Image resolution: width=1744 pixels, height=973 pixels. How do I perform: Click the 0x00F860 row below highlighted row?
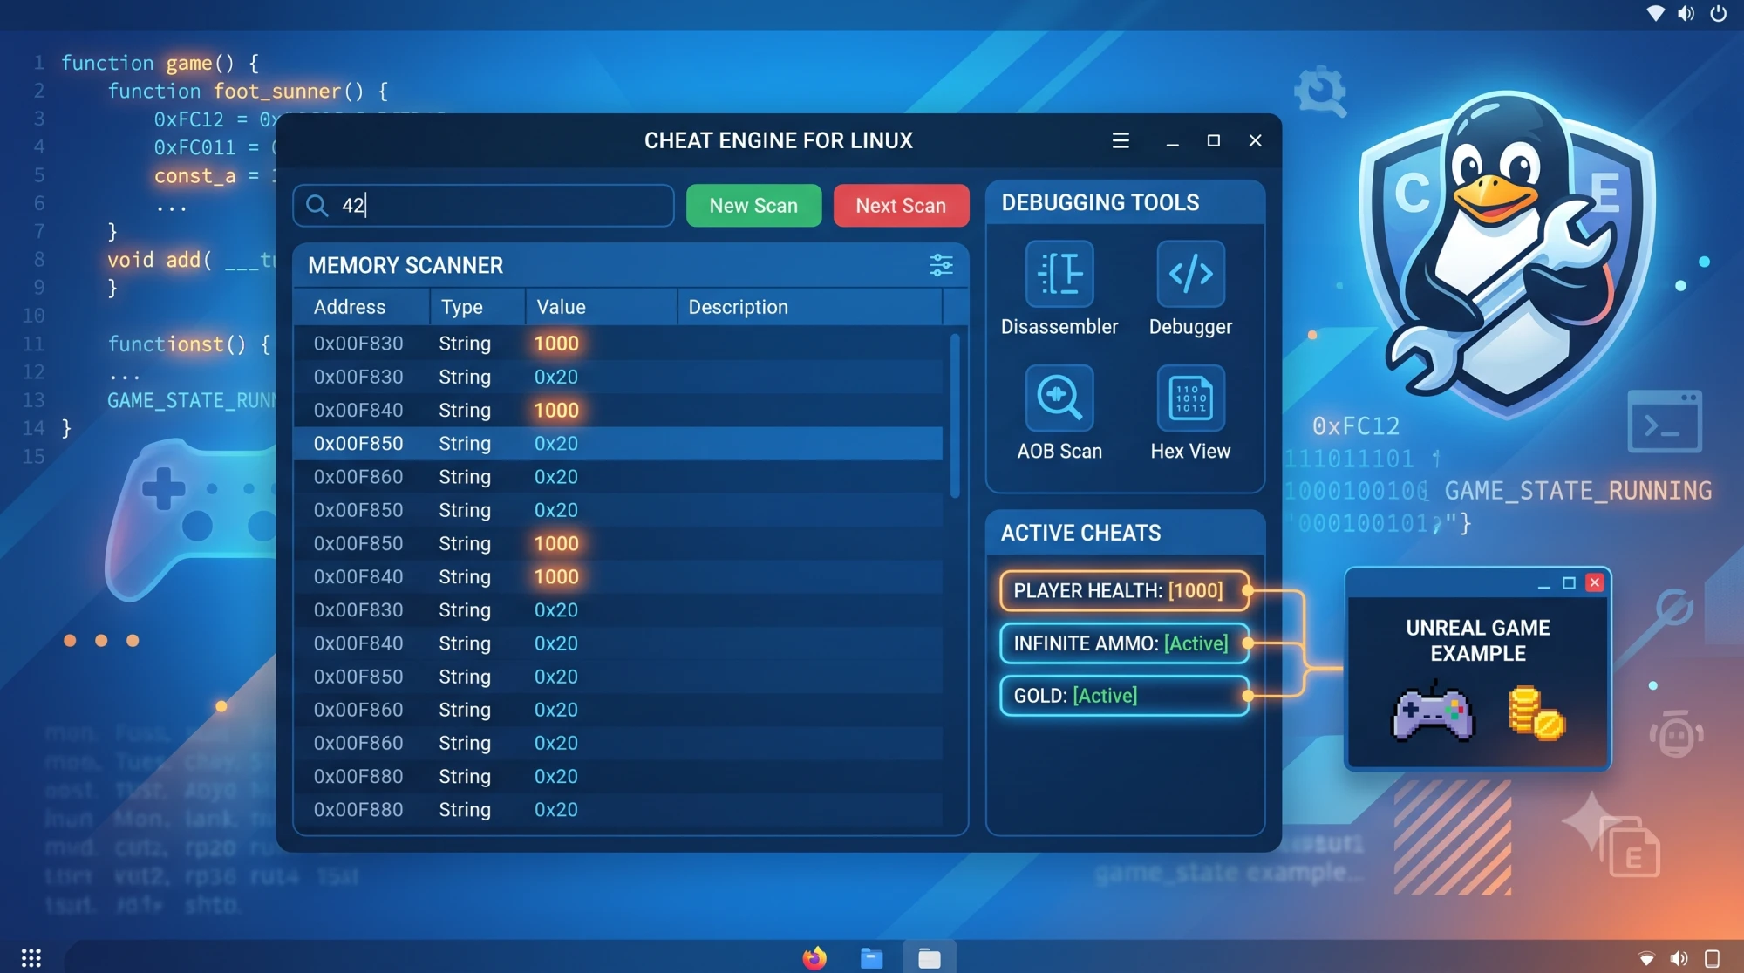tap(618, 477)
